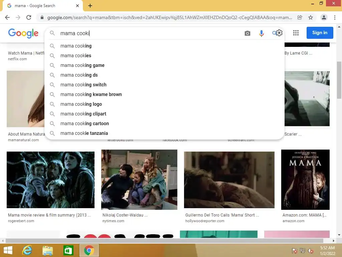Click the scroll right arrow
The width and height of the screenshot is (342, 257).
point(334,241)
